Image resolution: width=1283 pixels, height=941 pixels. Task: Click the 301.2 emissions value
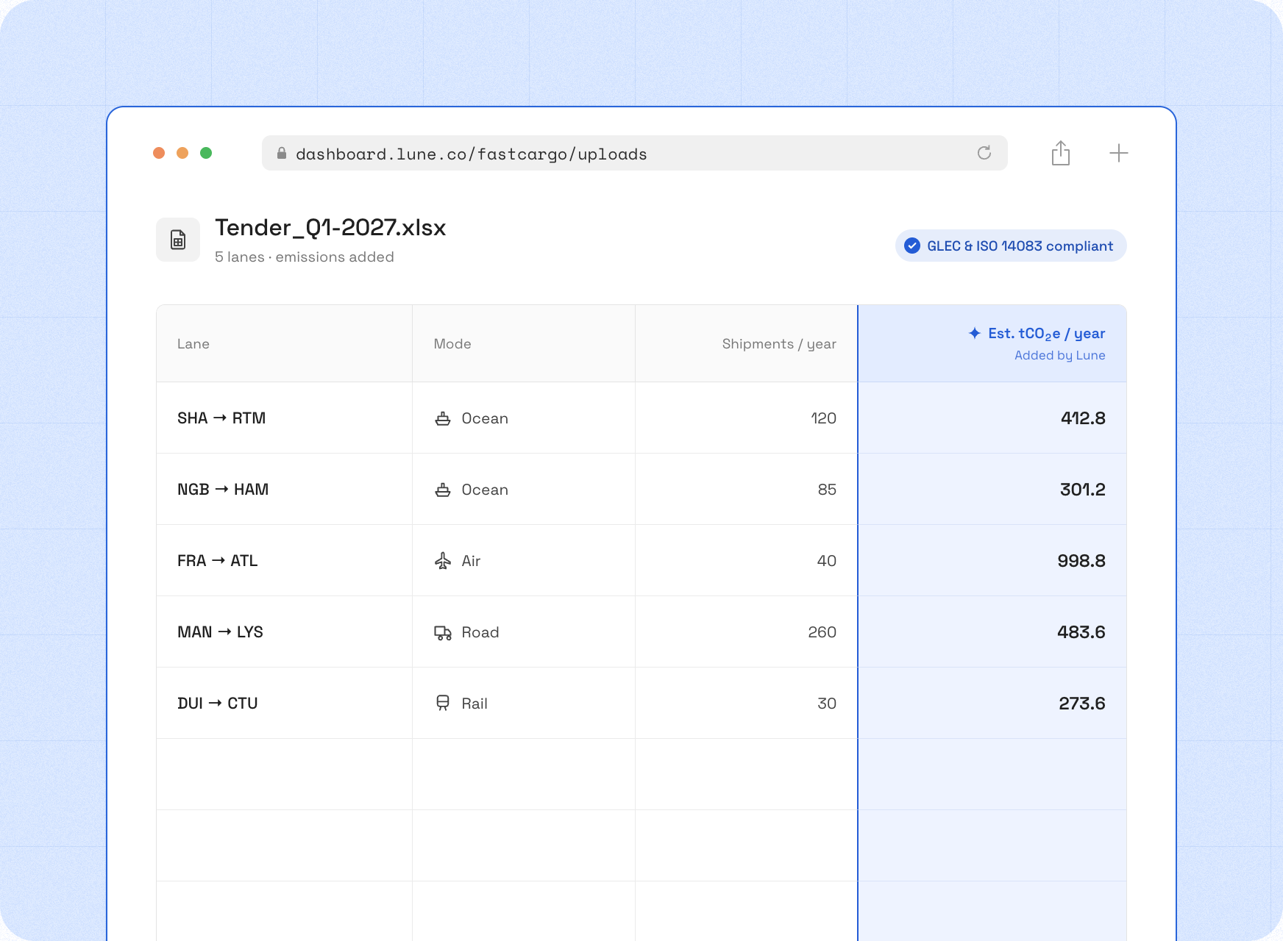point(1082,490)
